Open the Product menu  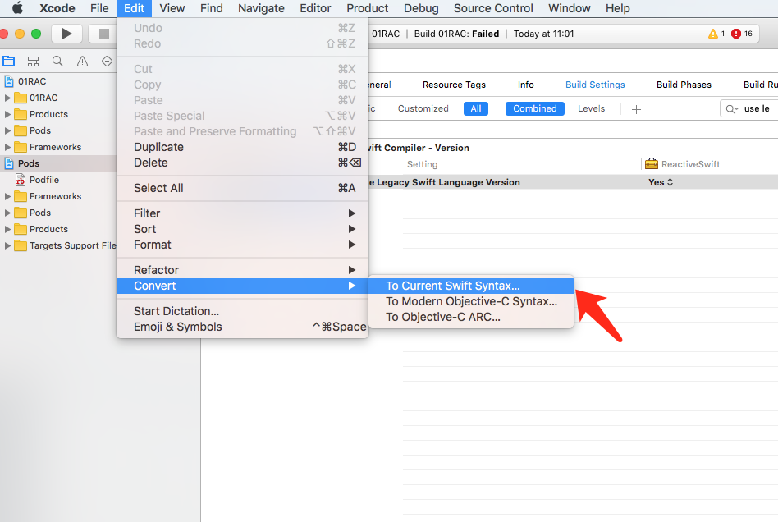367,8
